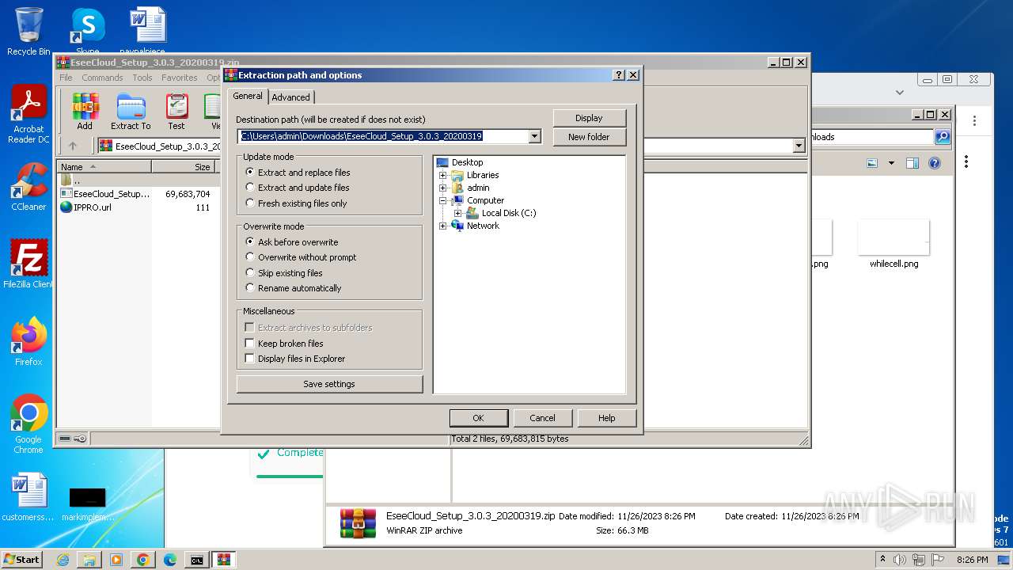The height and width of the screenshot is (570, 1013).
Task: Open the Destination path dropdown arrow
Action: (x=534, y=136)
